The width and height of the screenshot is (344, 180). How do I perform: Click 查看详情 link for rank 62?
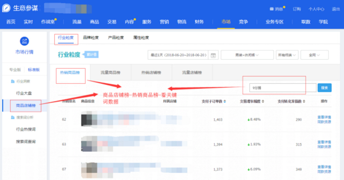click(324, 117)
